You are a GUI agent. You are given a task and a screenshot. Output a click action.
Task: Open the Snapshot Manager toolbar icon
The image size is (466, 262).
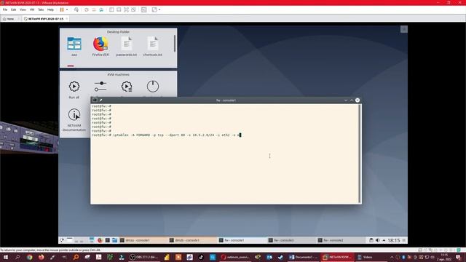[x=101, y=9]
